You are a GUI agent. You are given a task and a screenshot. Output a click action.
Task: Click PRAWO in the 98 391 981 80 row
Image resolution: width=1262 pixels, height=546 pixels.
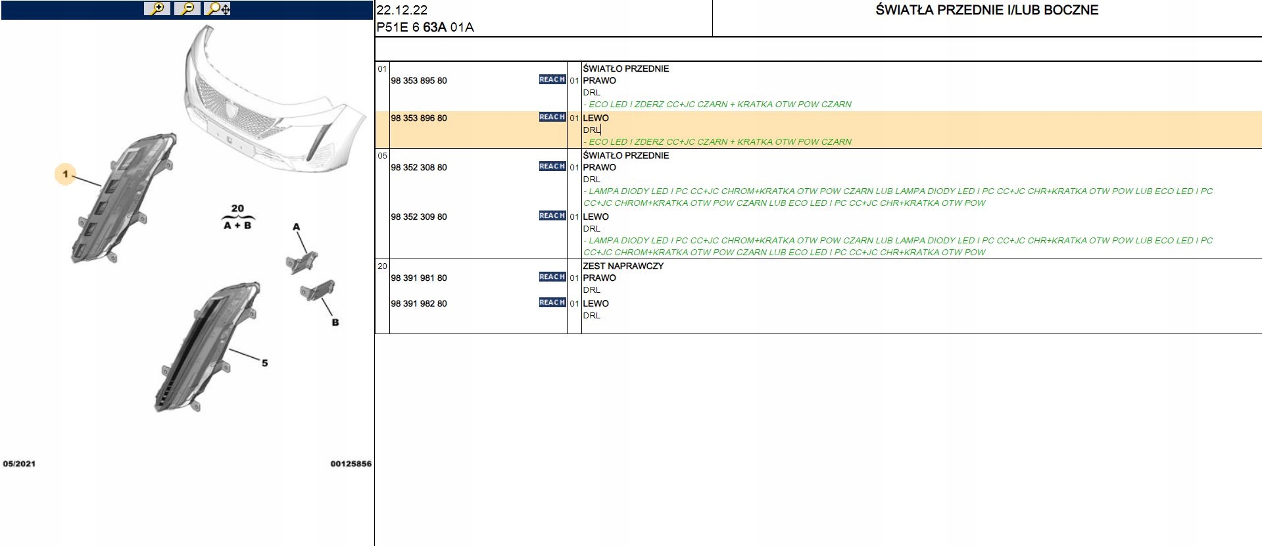click(599, 278)
